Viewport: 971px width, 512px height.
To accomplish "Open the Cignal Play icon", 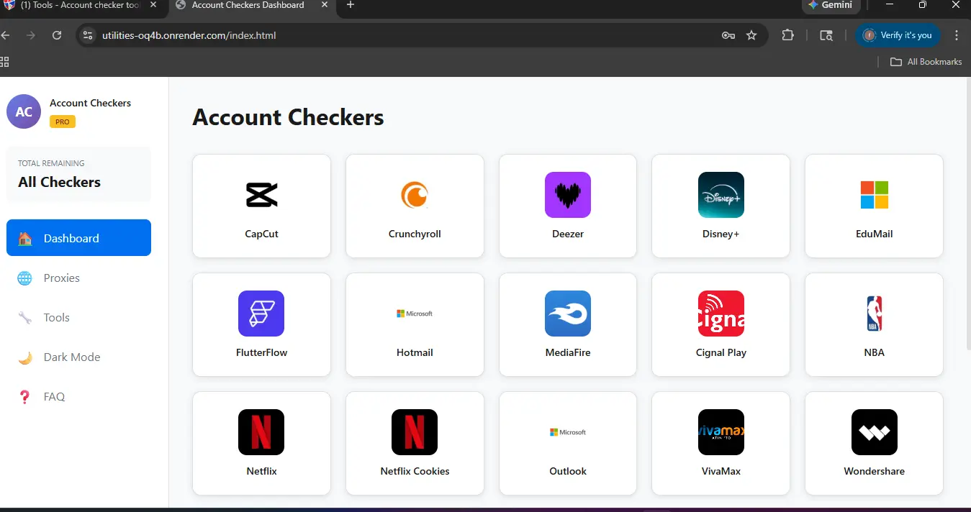I will click(721, 314).
